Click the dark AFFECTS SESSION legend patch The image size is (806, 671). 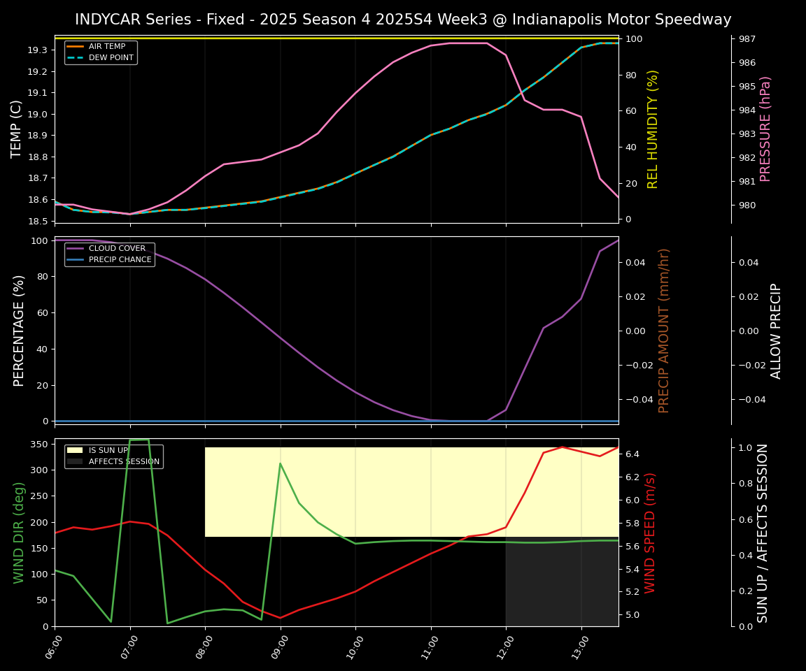75,461
